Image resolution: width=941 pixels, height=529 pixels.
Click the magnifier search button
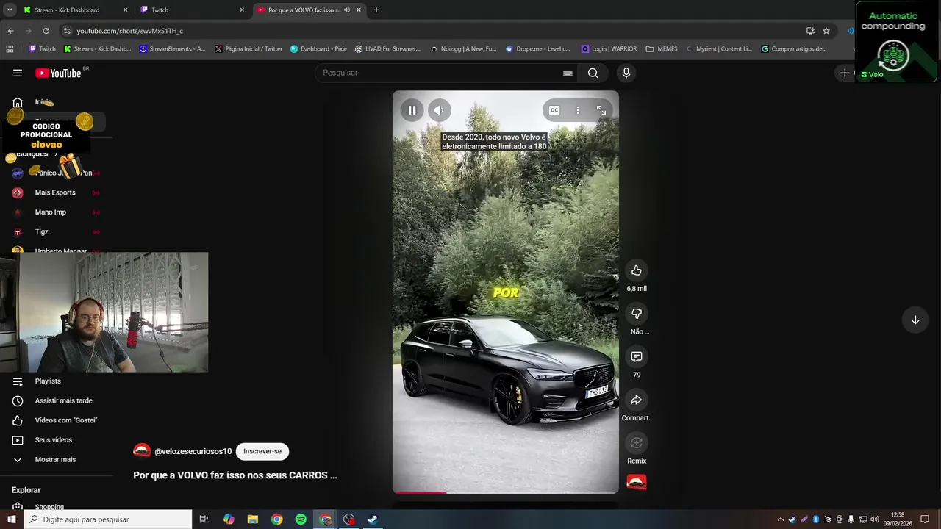click(x=593, y=73)
